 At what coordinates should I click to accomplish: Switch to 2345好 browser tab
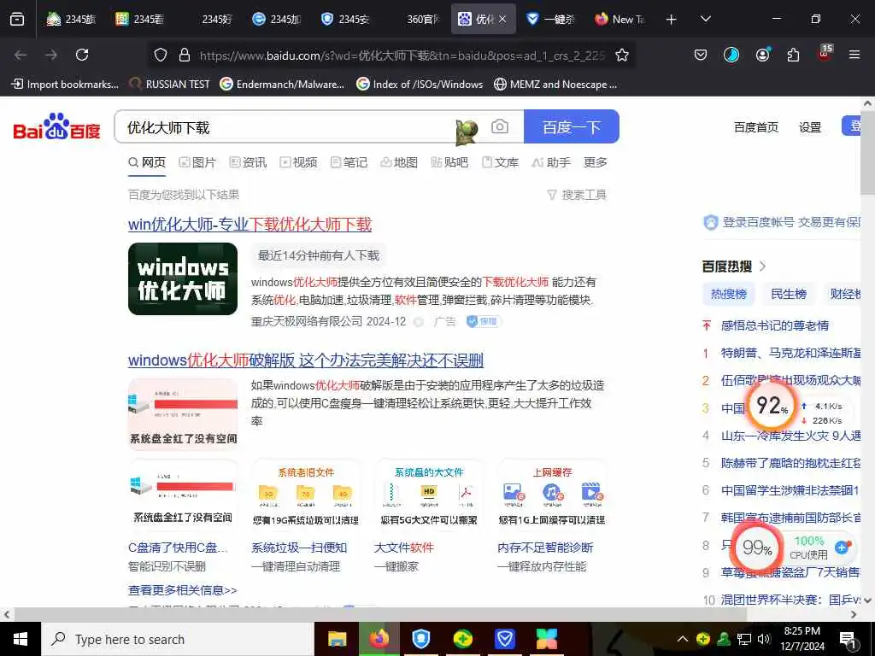coord(208,19)
